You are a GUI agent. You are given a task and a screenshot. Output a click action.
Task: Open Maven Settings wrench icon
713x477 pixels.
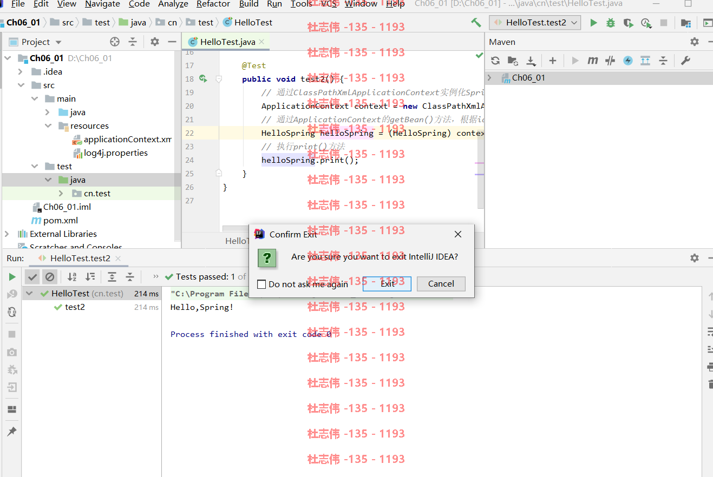click(685, 61)
